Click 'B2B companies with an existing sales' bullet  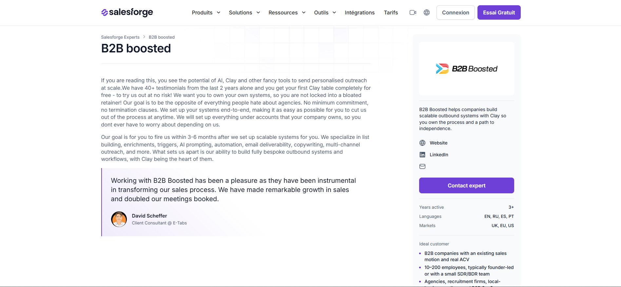coord(466,257)
